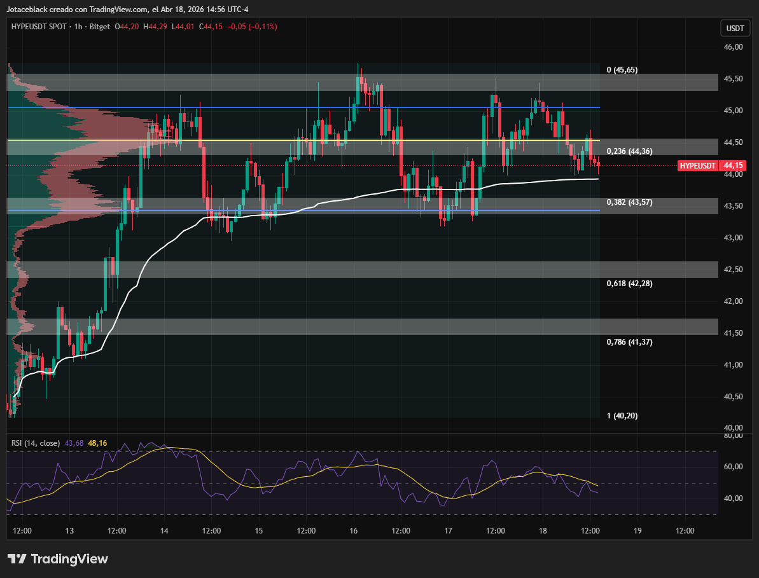
Task: Click the Jotaceblack TradingView.com header text
Action: [x=127, y=9]
